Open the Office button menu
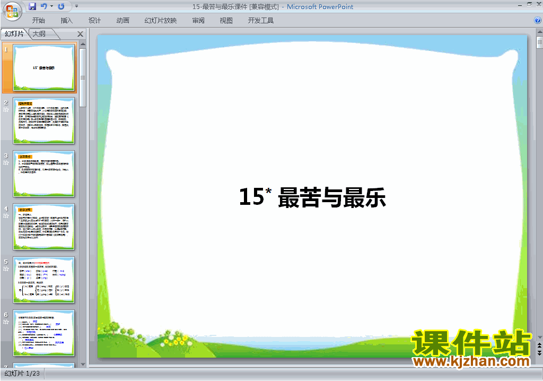The image size is (543, 381). click(12, 11)
